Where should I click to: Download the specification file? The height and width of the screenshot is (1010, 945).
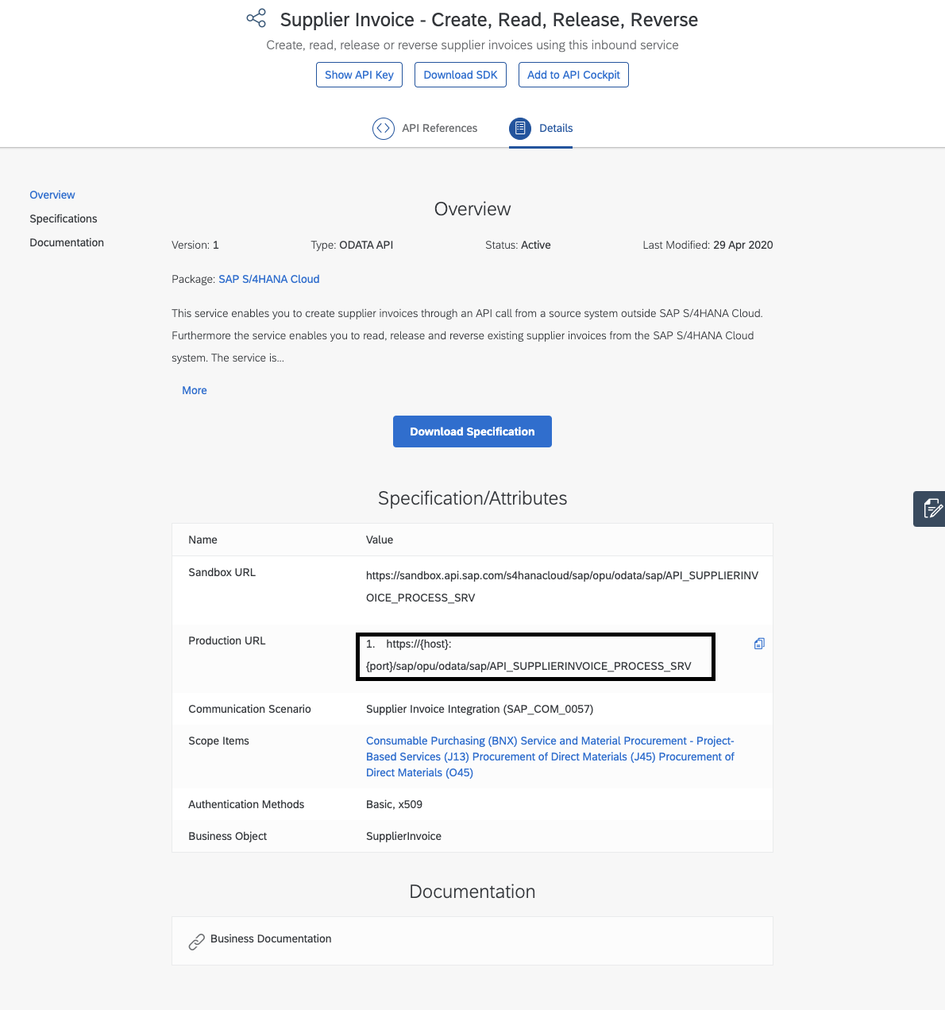[x=472, y=431]
